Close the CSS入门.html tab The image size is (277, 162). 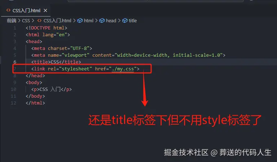tap(45, 10)
